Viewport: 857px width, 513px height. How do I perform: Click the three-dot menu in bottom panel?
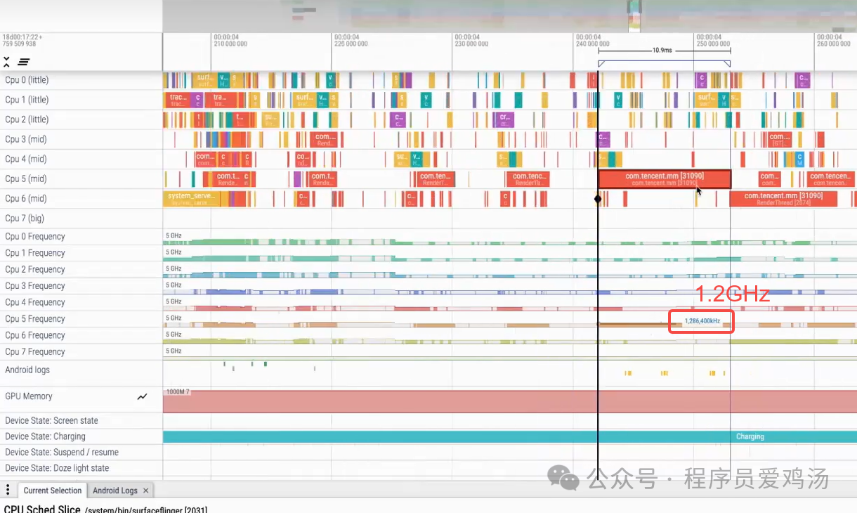pyautogui.click(x=7, y=490)
